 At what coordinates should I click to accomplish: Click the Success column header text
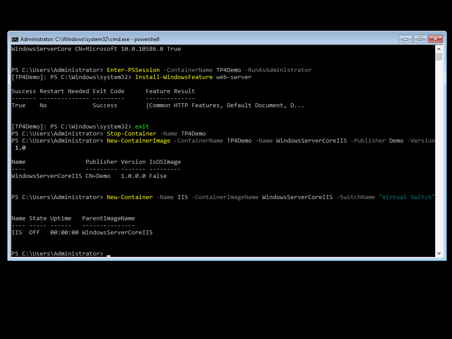[x=24, y=91]
